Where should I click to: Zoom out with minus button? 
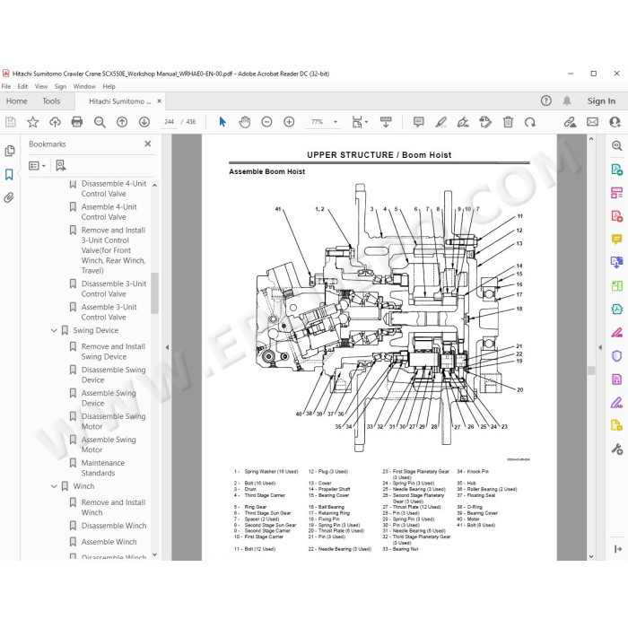(266, 122)
